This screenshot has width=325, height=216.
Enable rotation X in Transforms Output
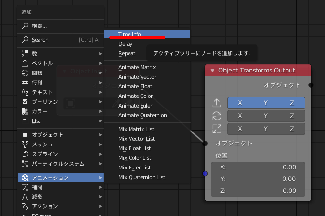(x=240, y=116)
